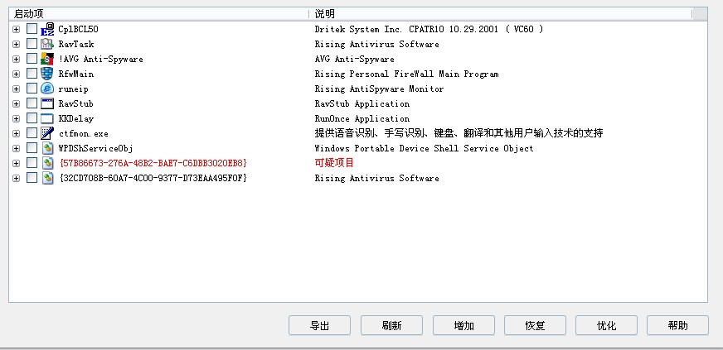723x350 pixels.
Task: Click the RavTask entry icon
Action: (47, 44)
